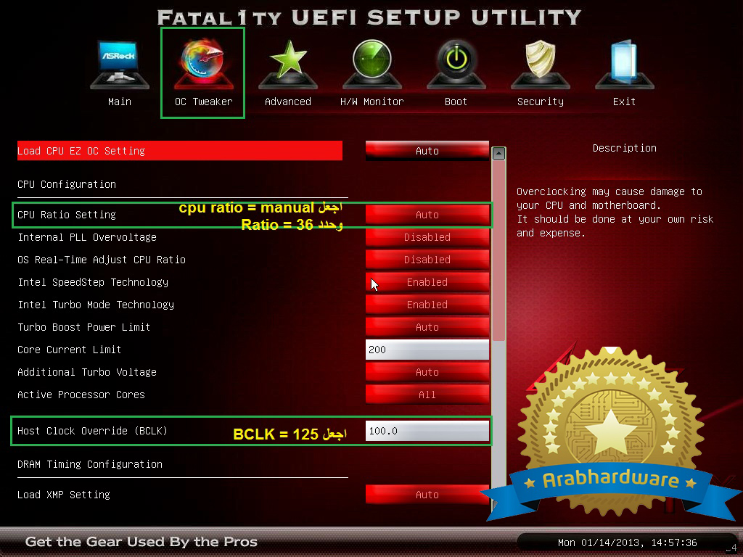
Task: Open the Security shield icon
Action: pyautogui.click(x=540, y=64)
